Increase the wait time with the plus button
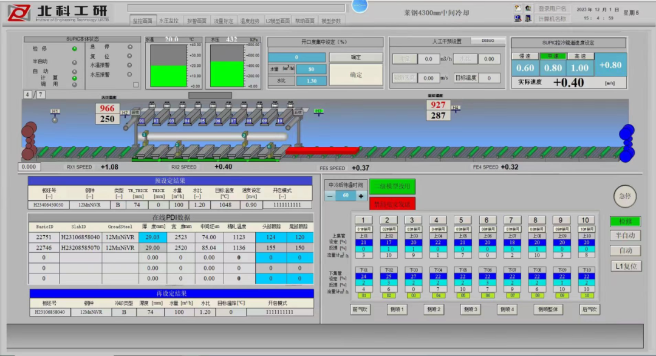The image size is (656, 356). pyautogui.click(x=361, y=196)
